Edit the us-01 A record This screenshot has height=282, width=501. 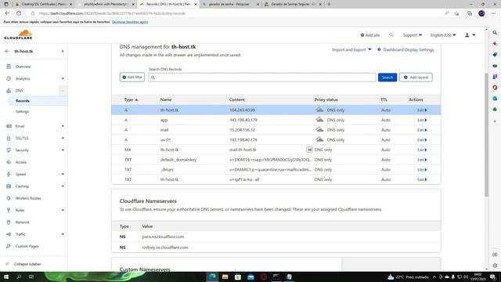[x=422, y=139]
